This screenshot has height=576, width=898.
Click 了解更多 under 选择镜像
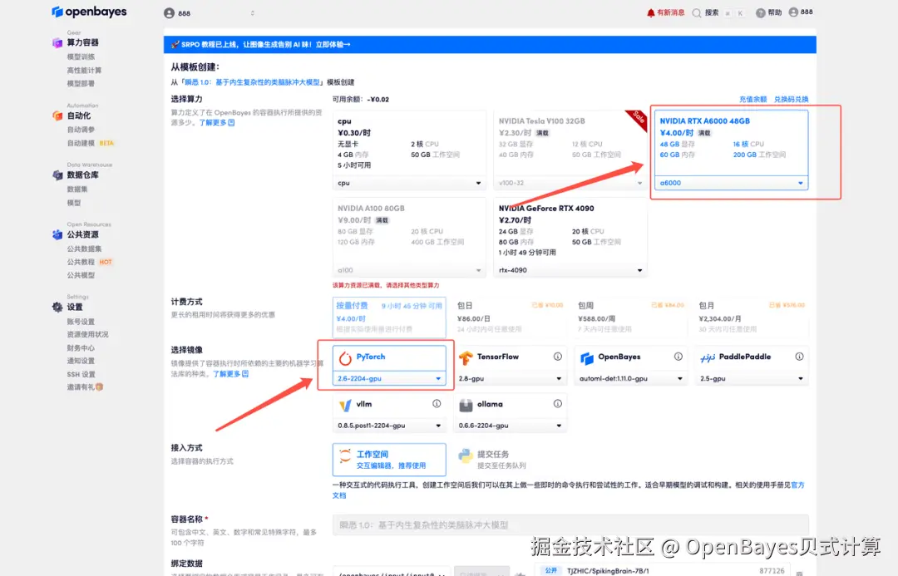(231, 374)
